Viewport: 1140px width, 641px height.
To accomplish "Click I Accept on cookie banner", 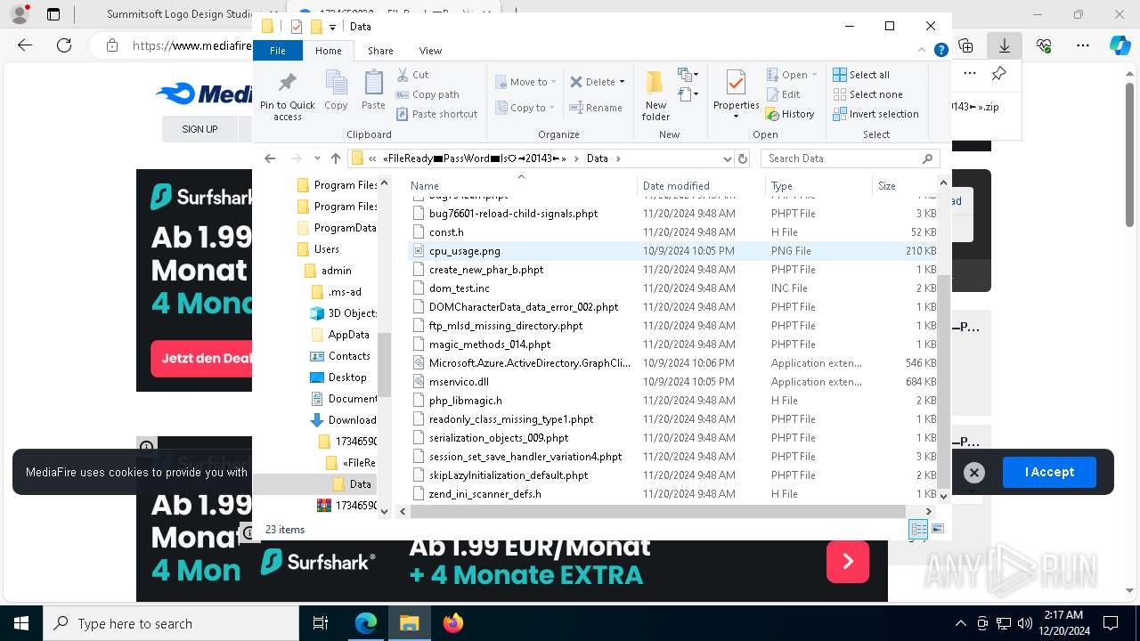I will (x=1049, y=473).
